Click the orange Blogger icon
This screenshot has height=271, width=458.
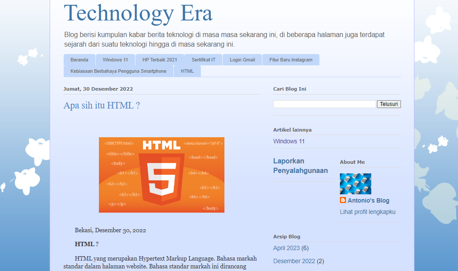tap(343, 200)
